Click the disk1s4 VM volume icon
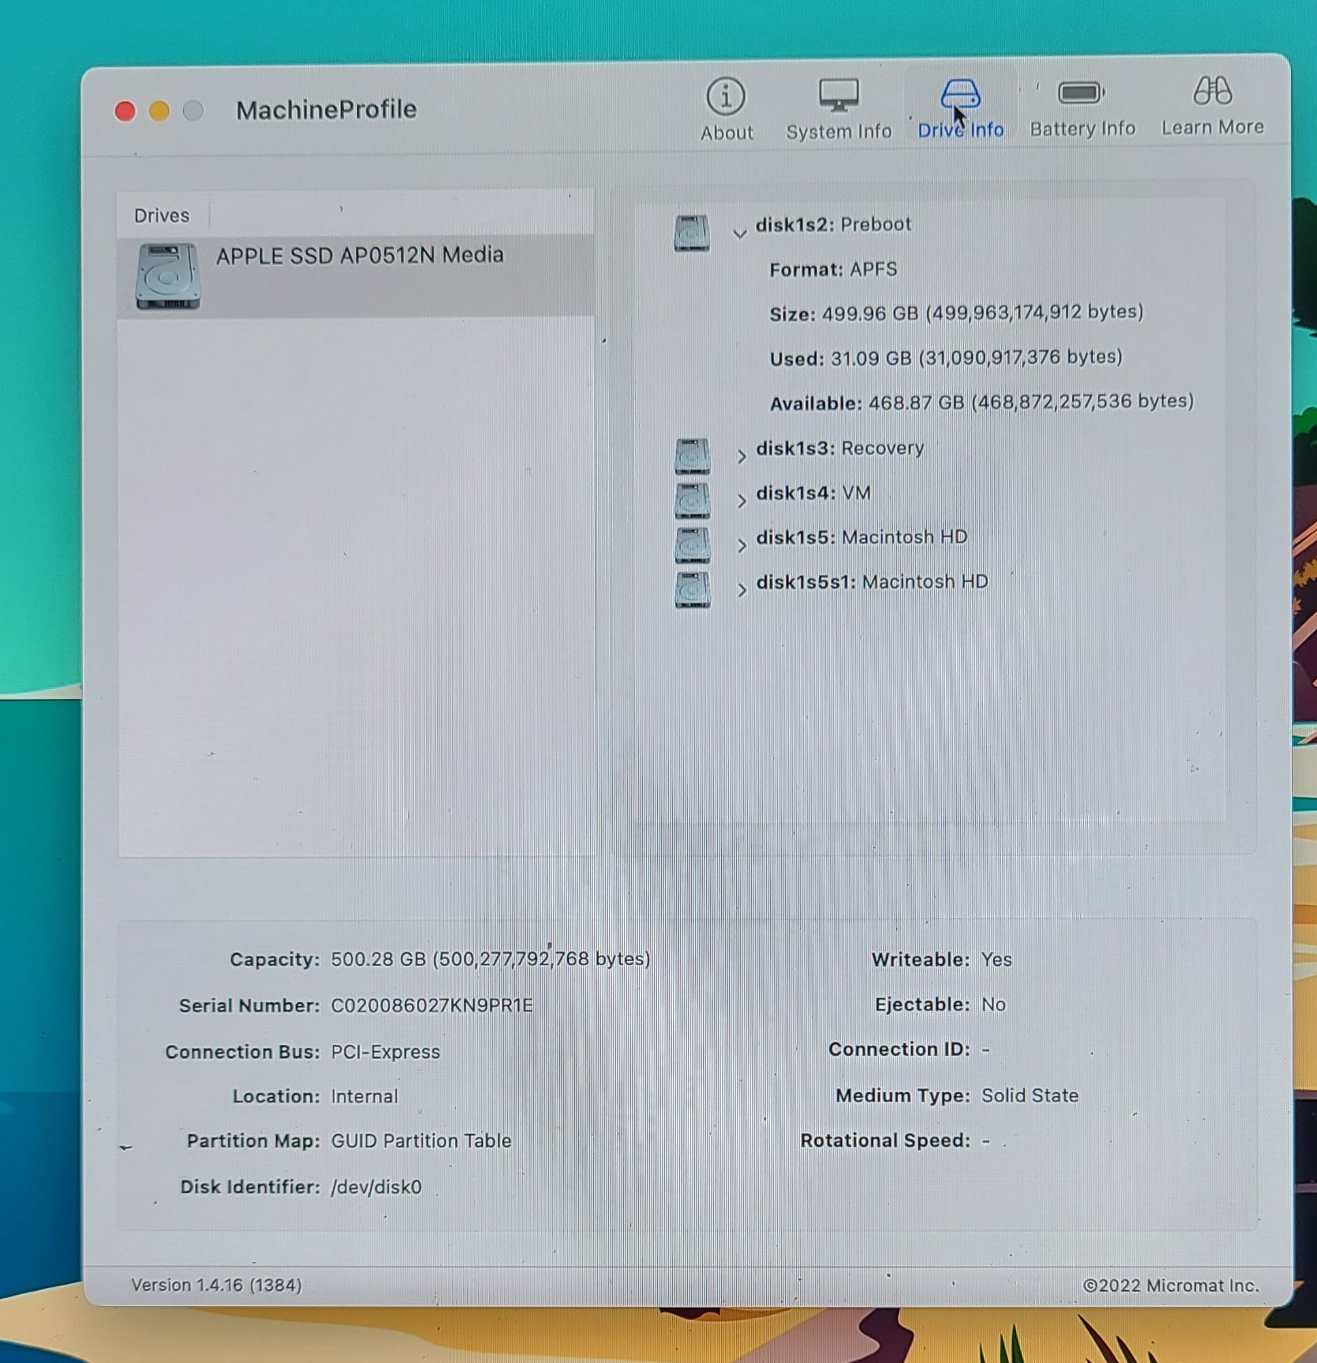This screenshot has height=1363, width=1317. pyautogui.click(x=692, y=501)
